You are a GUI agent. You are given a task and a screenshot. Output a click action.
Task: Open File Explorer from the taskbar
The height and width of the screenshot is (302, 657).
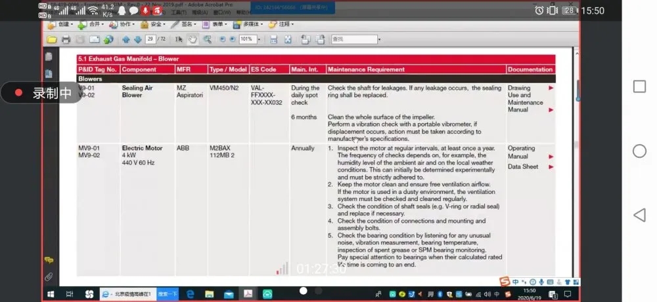point(209,294)
